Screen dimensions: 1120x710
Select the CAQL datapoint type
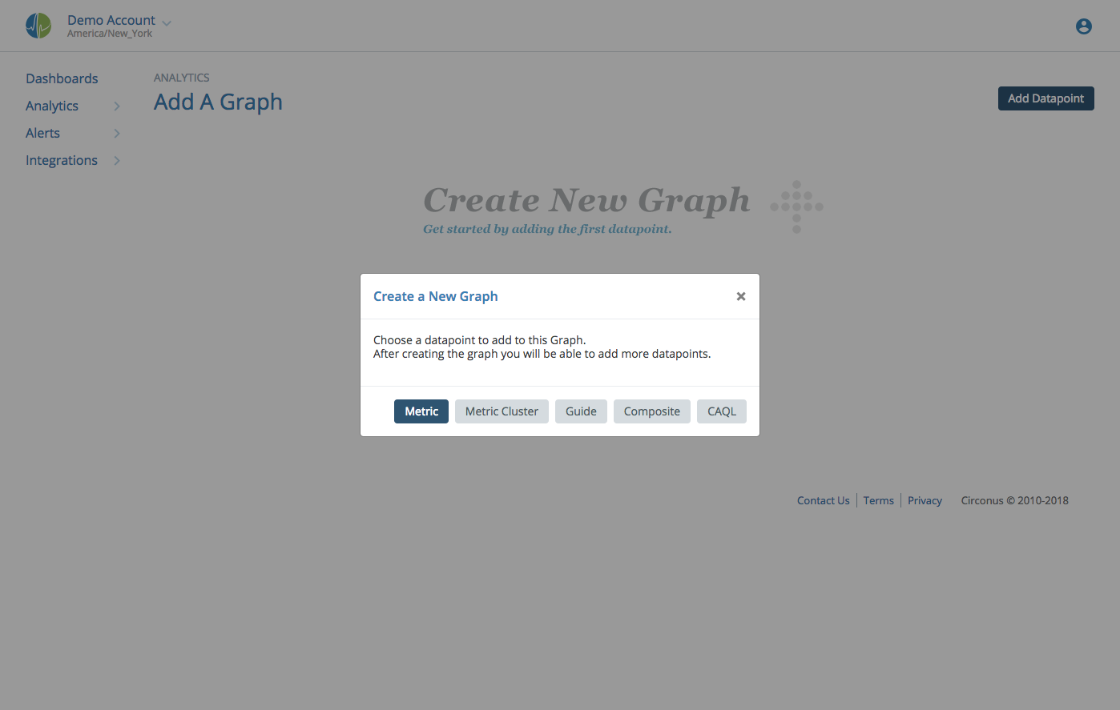point(721,411)
